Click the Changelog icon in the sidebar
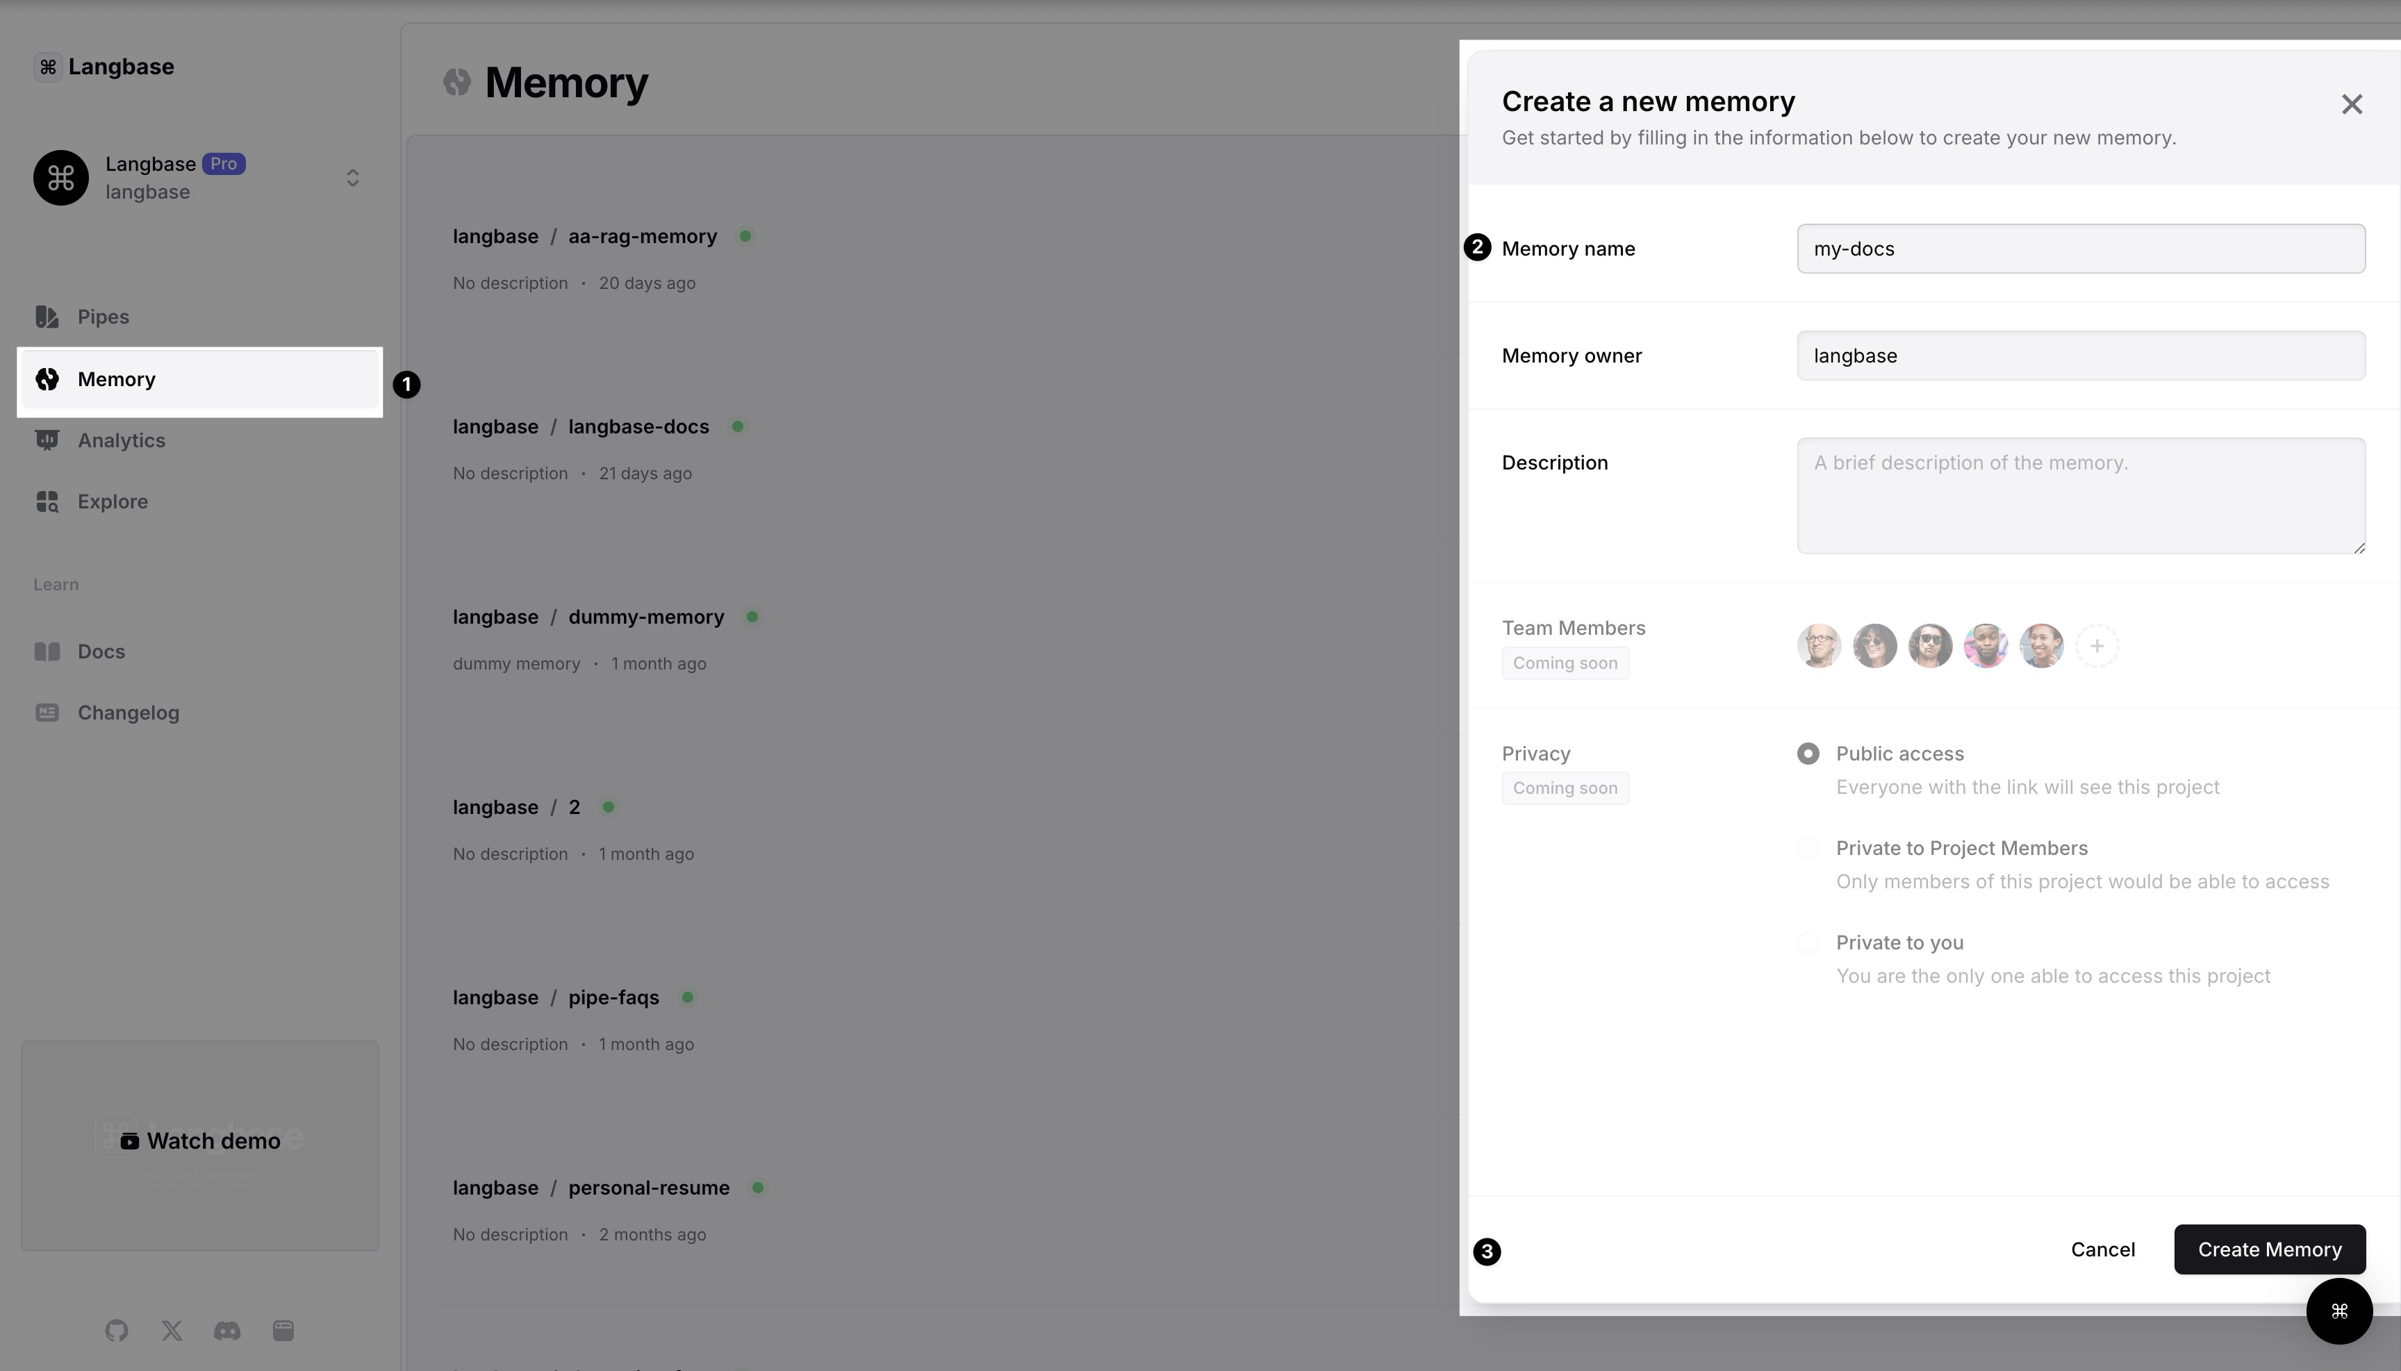Viewport: 2401px width, 1371px height. coord(46,712)
